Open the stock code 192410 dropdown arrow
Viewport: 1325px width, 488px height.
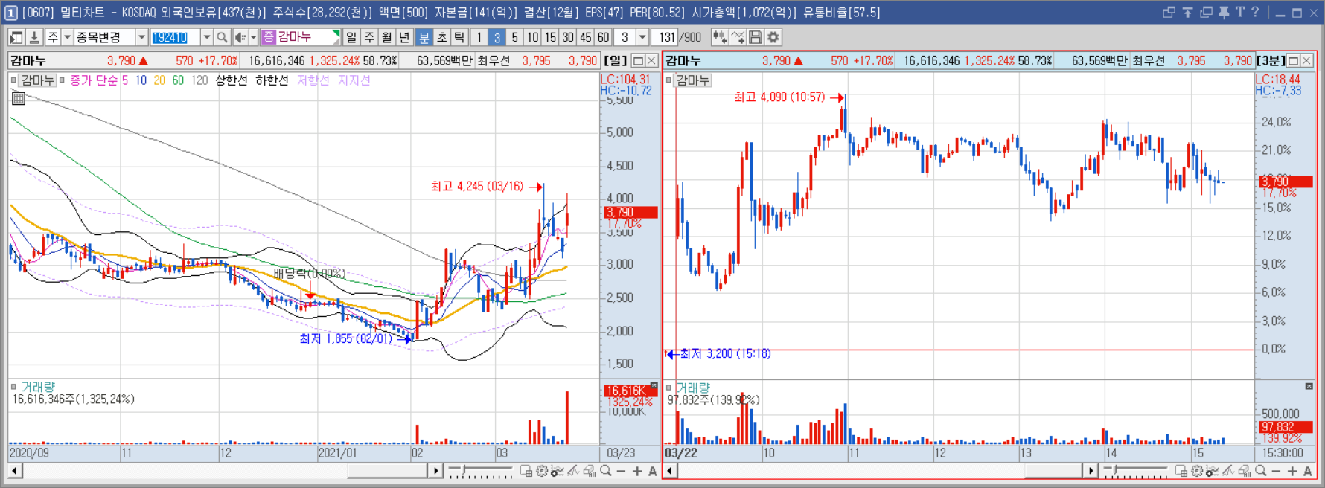[207, 37]
